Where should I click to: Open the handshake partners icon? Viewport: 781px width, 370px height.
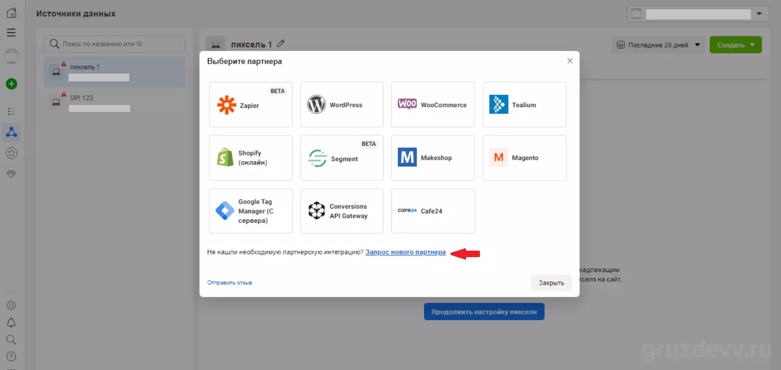click(12, 173)
